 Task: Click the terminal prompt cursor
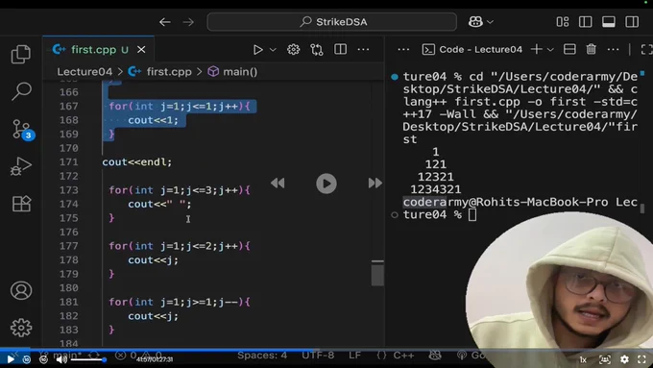[x=472, y=214]
